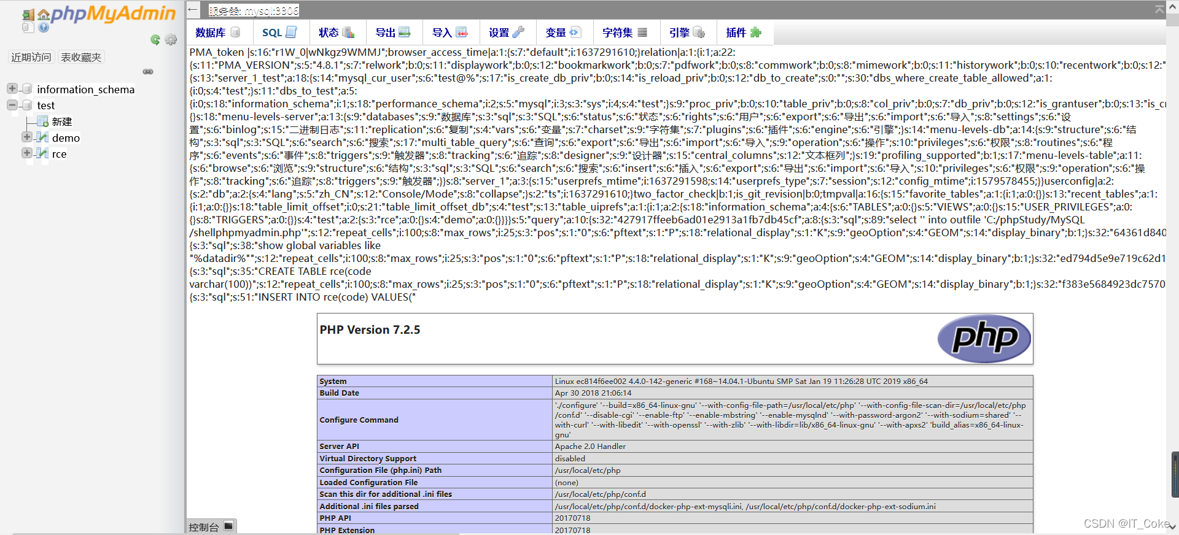Open the 变量 tab with variables icon
The width and height of the screenshot is (1179, 535).
coord(563,33)
